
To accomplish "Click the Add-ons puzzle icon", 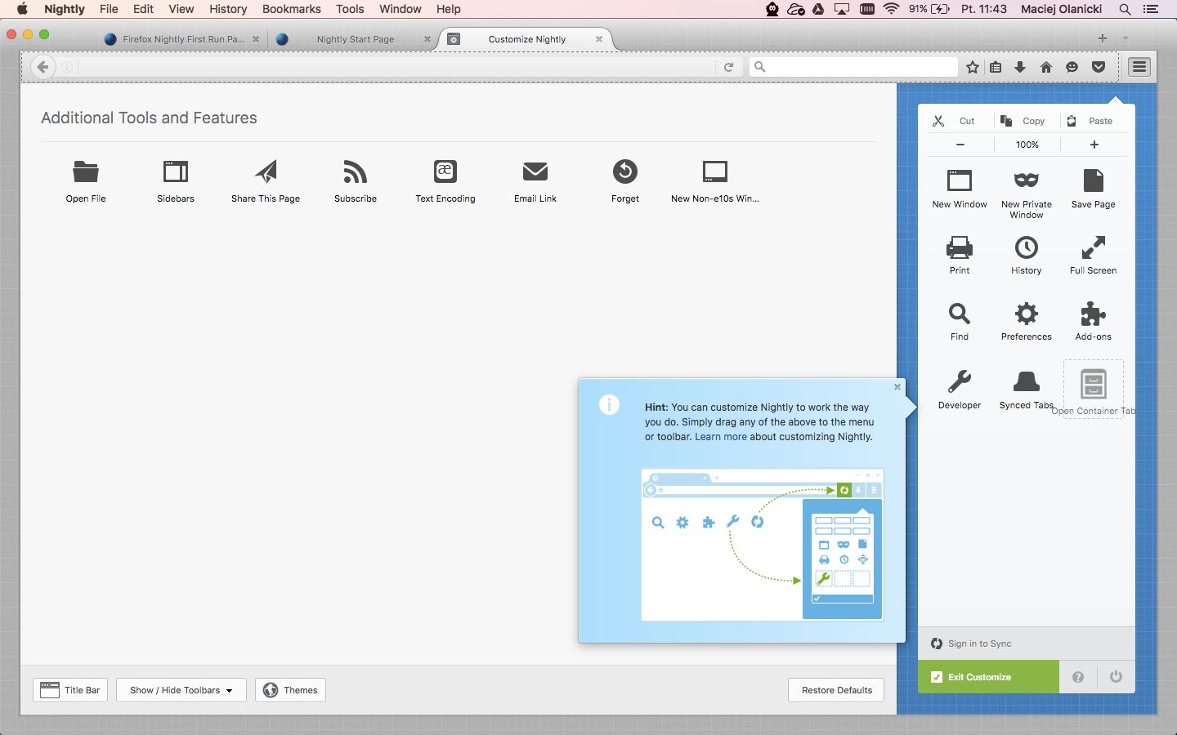I will (1094, 314).
